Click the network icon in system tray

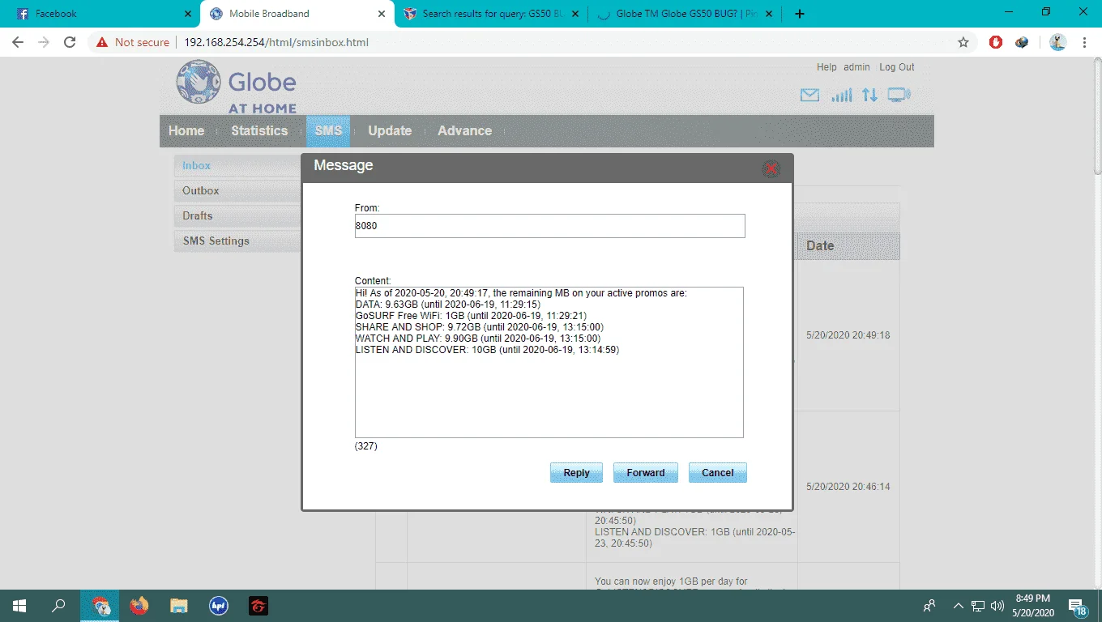click(978, 606)
